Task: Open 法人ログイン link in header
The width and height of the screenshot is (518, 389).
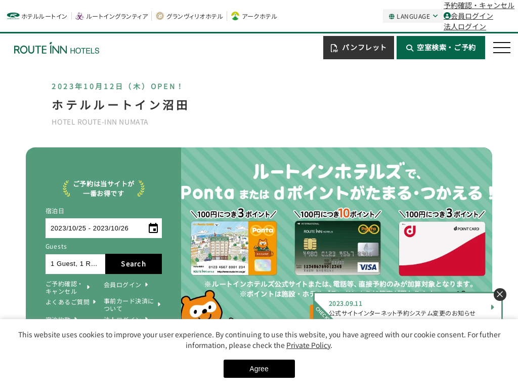Action: [465, 27]
